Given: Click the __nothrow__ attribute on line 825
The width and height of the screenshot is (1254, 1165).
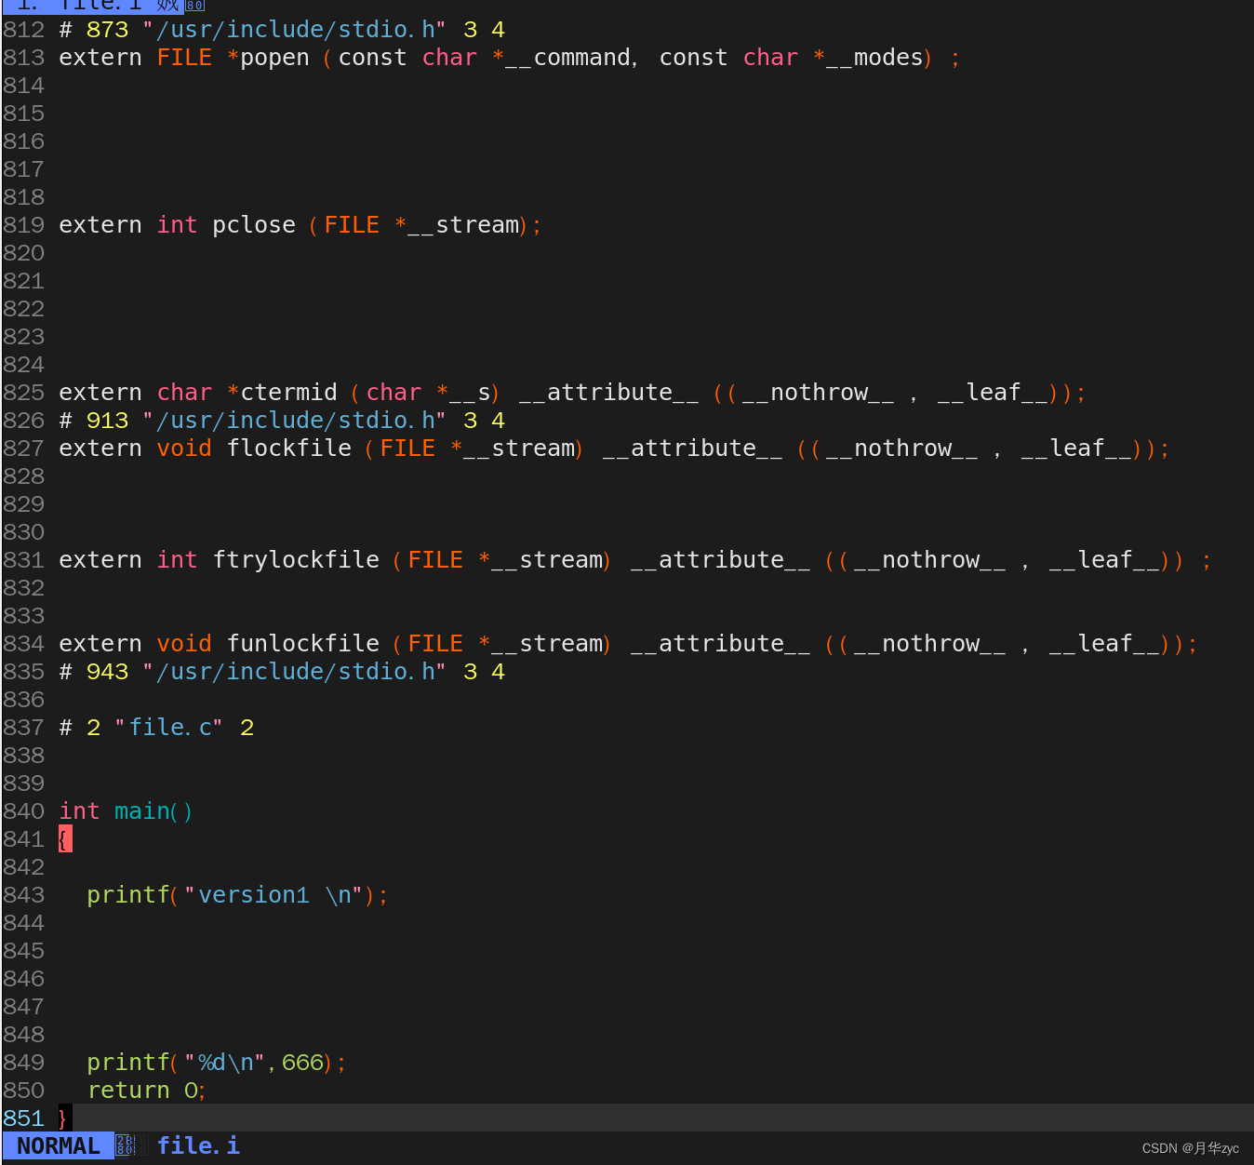Looking at the screenshot, I should click(x=818, y=393).
